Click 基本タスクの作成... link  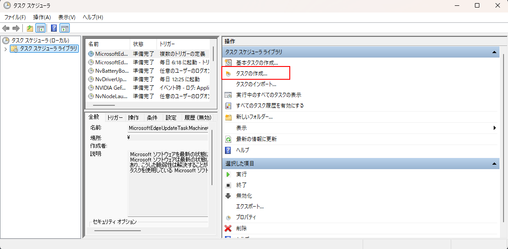tap(257, 63)
